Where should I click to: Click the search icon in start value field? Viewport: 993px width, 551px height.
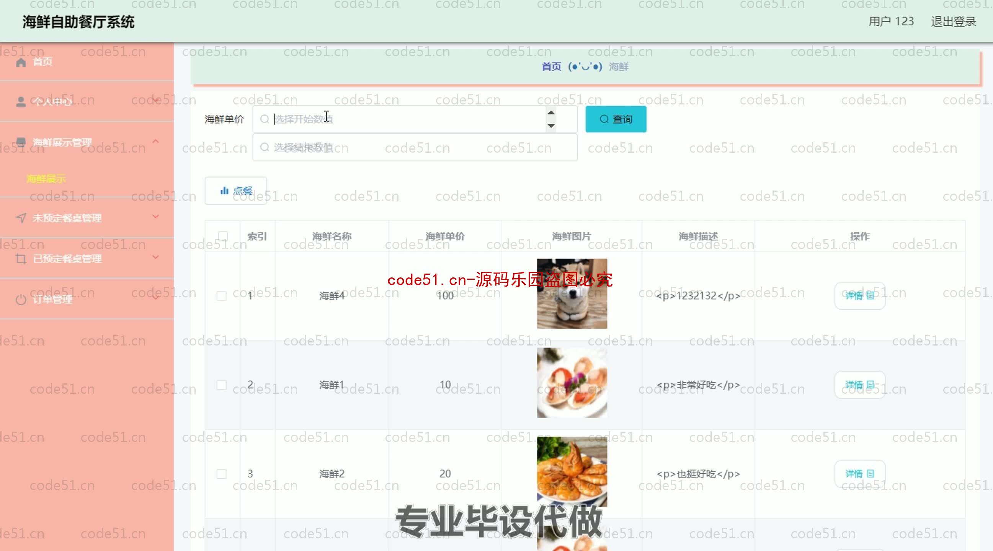(x=265, y=119)
